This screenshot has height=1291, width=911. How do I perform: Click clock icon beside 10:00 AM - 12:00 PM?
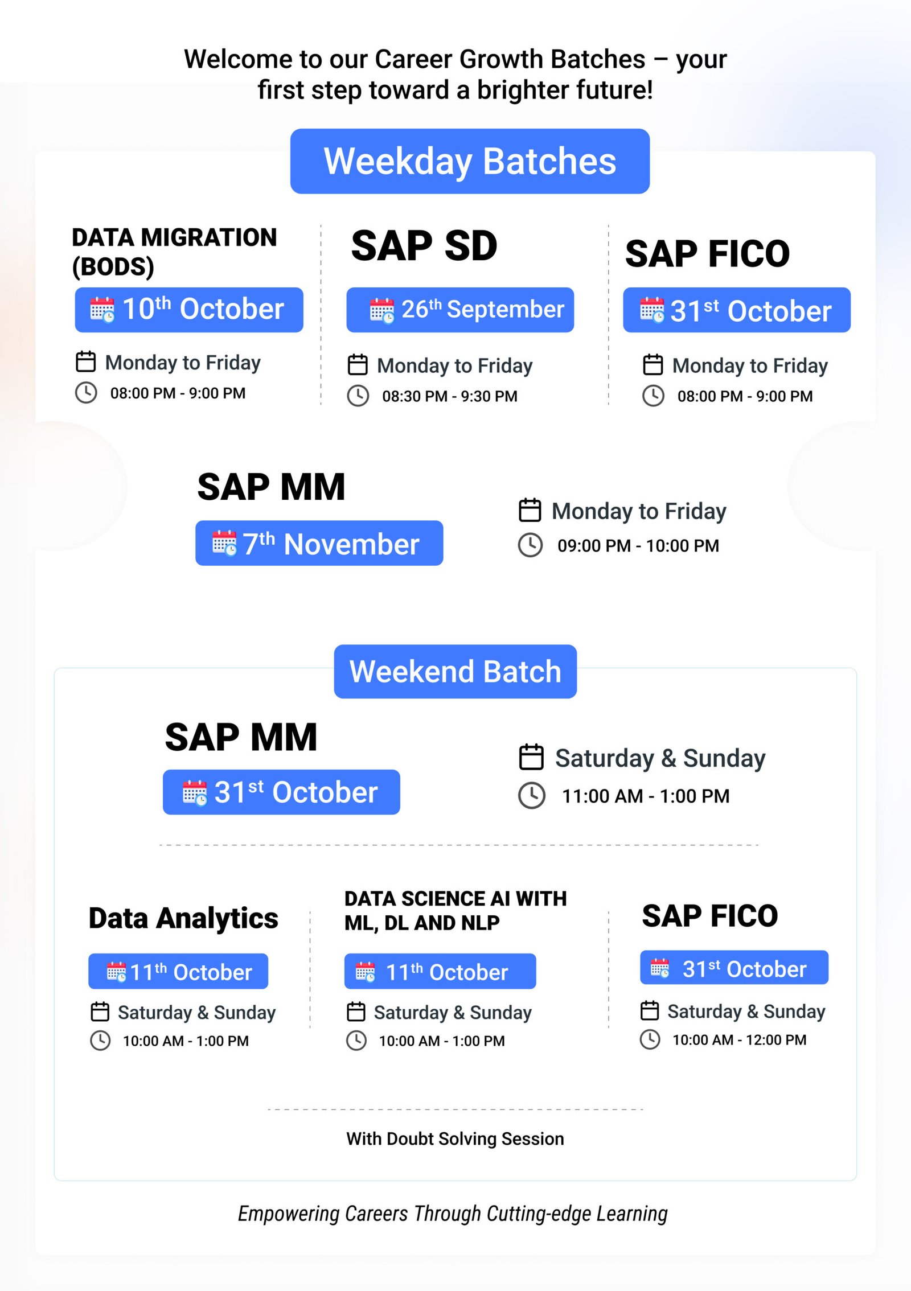coord(650,1039)
